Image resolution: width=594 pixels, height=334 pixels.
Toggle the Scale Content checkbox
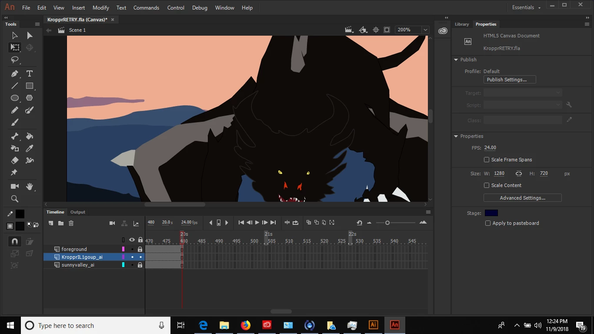coord(487,185)
